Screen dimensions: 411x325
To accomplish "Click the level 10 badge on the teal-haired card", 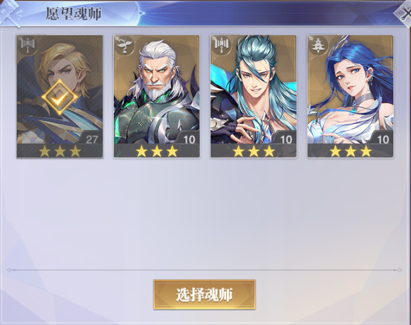I will pyautogui.click(x=286, y=139).
